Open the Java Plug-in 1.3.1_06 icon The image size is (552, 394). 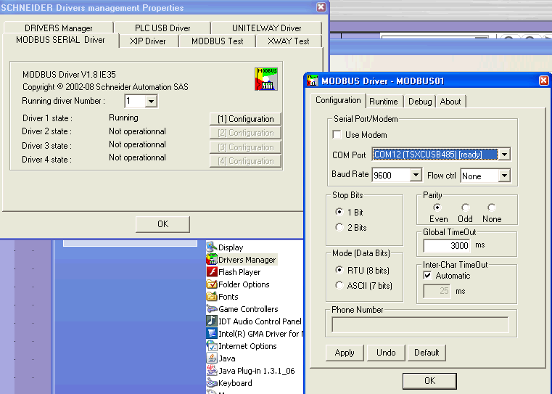tap(212, 370)
